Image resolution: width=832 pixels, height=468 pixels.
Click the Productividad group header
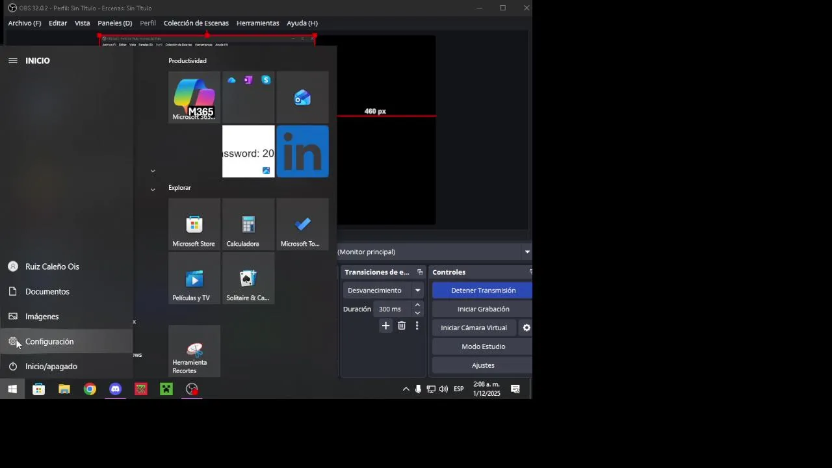click(x=187, y=60)
